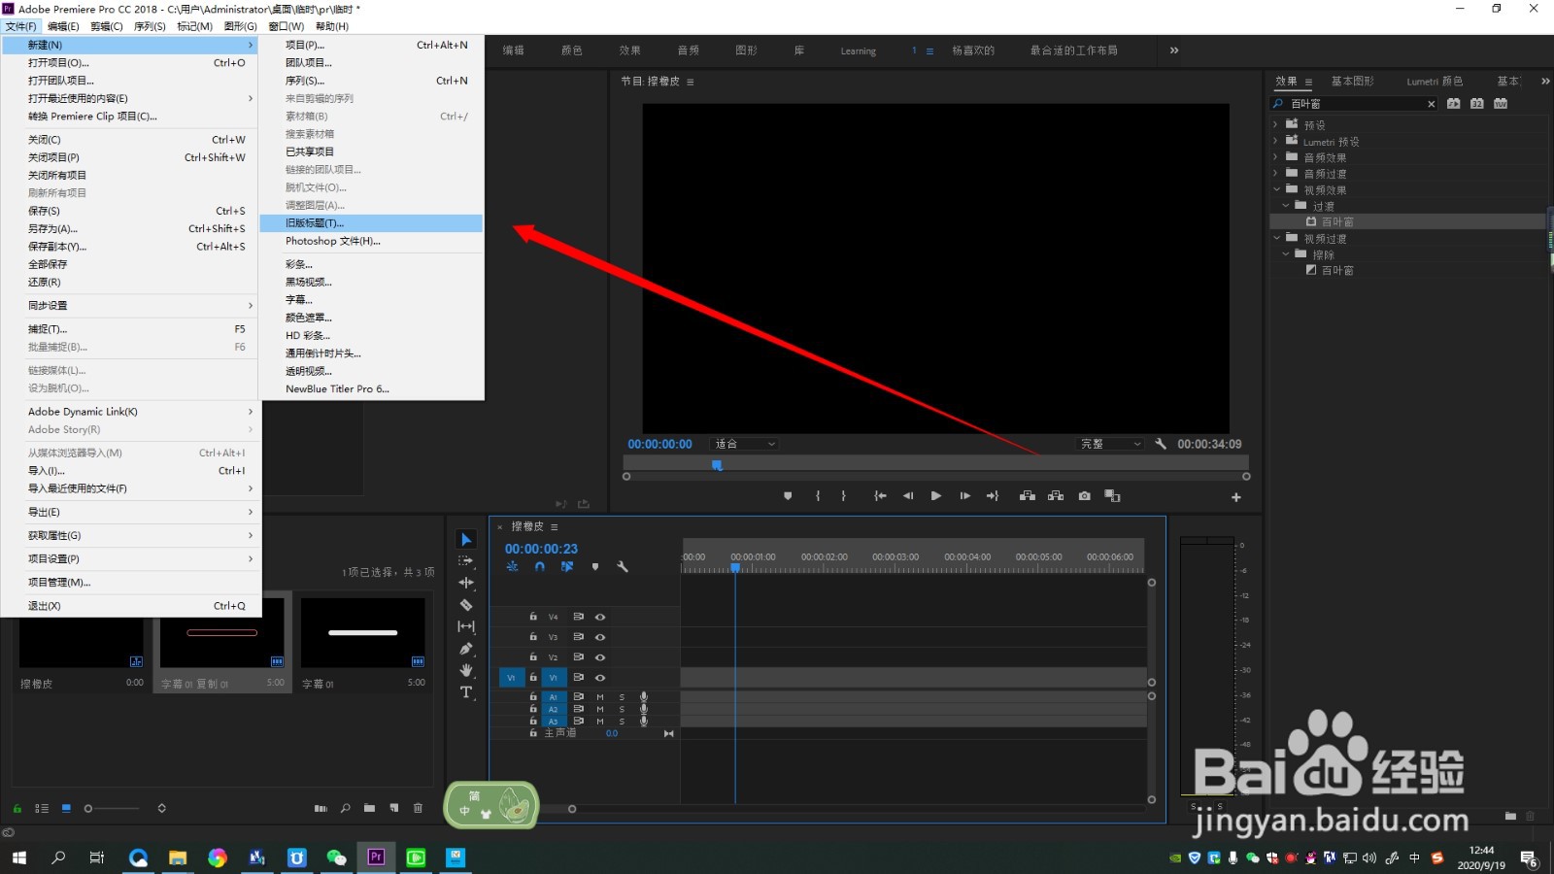Click the Extract button in Program Monitor
Image resolution: width=1554 pixels, height=874 pixels.
pyautogui.click(x=1056, y=496)
